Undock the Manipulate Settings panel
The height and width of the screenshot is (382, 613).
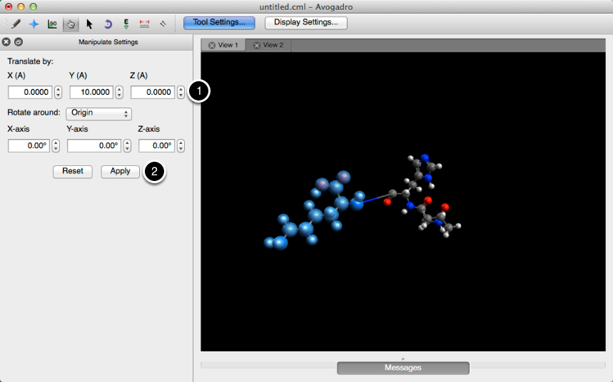coord(19,42)
